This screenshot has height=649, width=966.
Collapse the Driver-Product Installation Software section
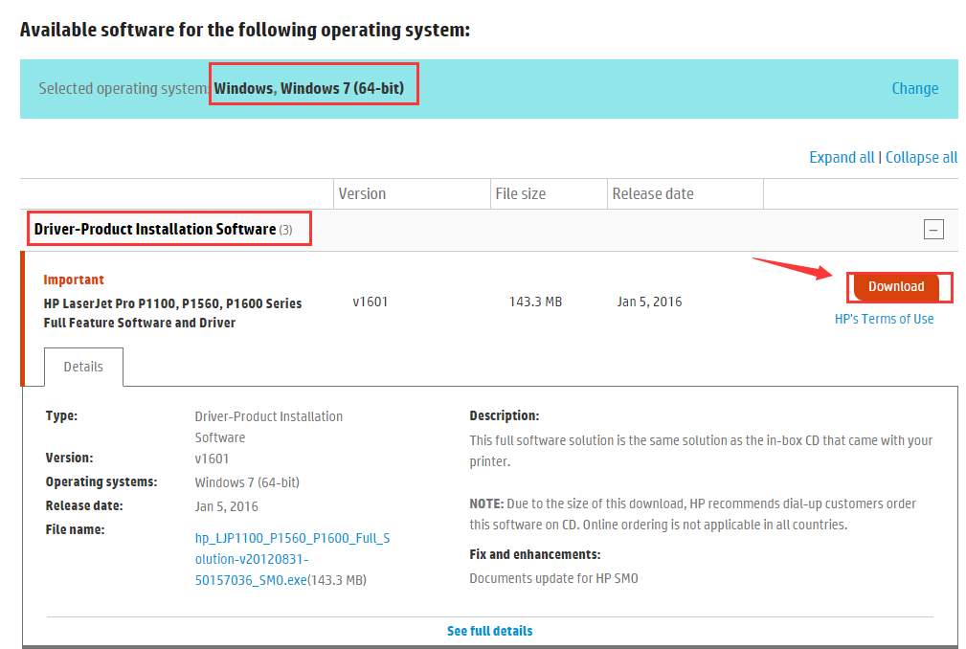tap(933, 230)
